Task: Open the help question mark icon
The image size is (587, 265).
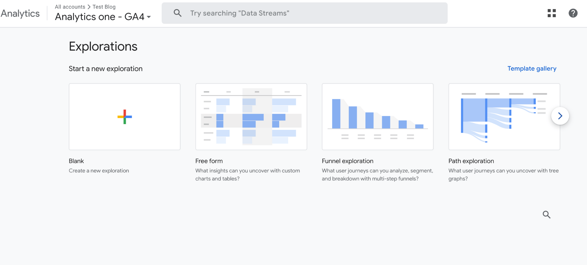Action: 573,13
